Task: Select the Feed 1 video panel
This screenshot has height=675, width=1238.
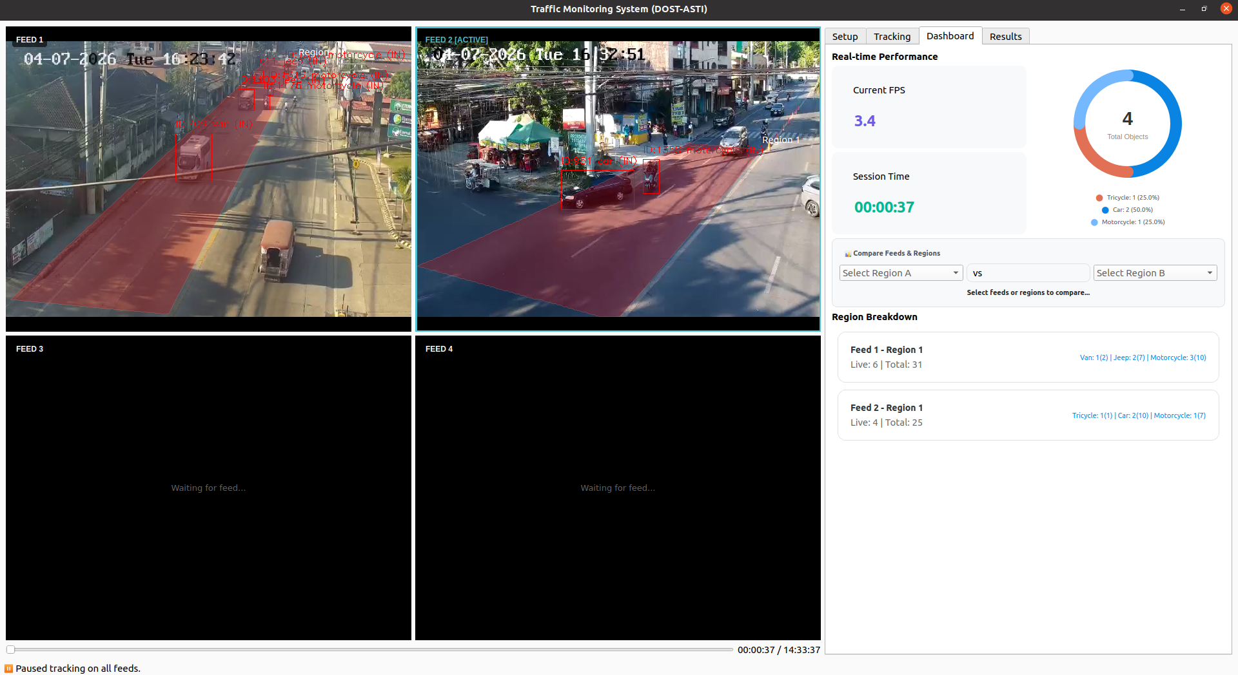Action: coord(208,178)
